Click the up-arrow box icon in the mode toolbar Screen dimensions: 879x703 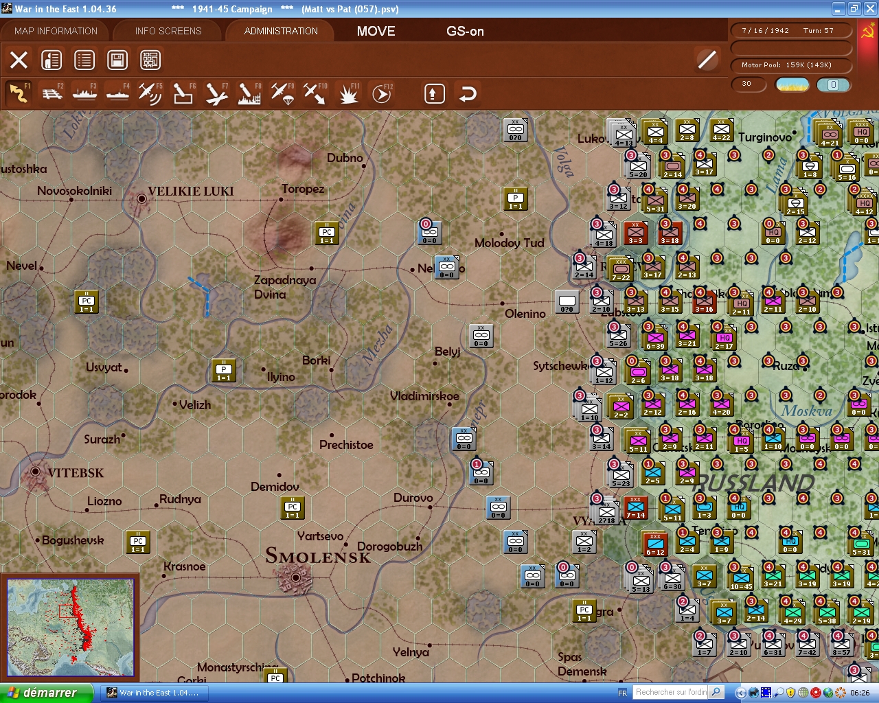(434, 93)
